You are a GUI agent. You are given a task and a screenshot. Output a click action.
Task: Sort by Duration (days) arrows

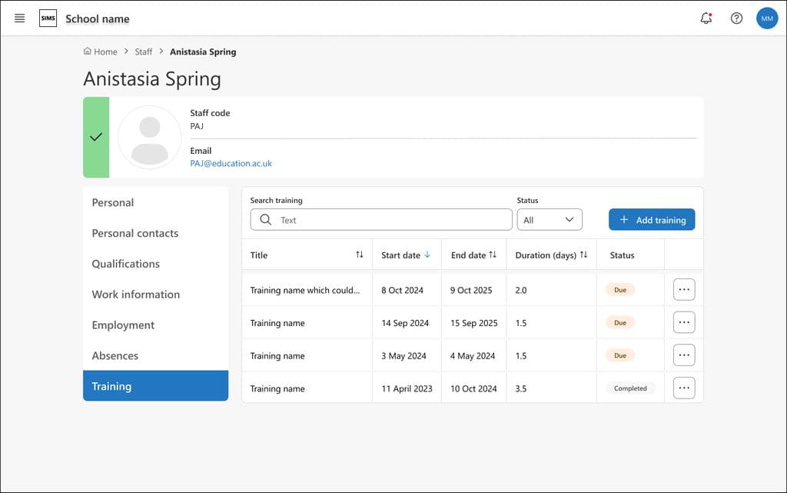(x=583, y=255)
